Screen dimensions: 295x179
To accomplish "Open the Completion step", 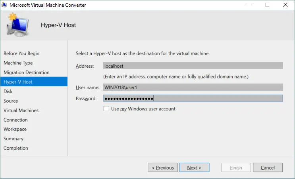I will pos(16,148).
